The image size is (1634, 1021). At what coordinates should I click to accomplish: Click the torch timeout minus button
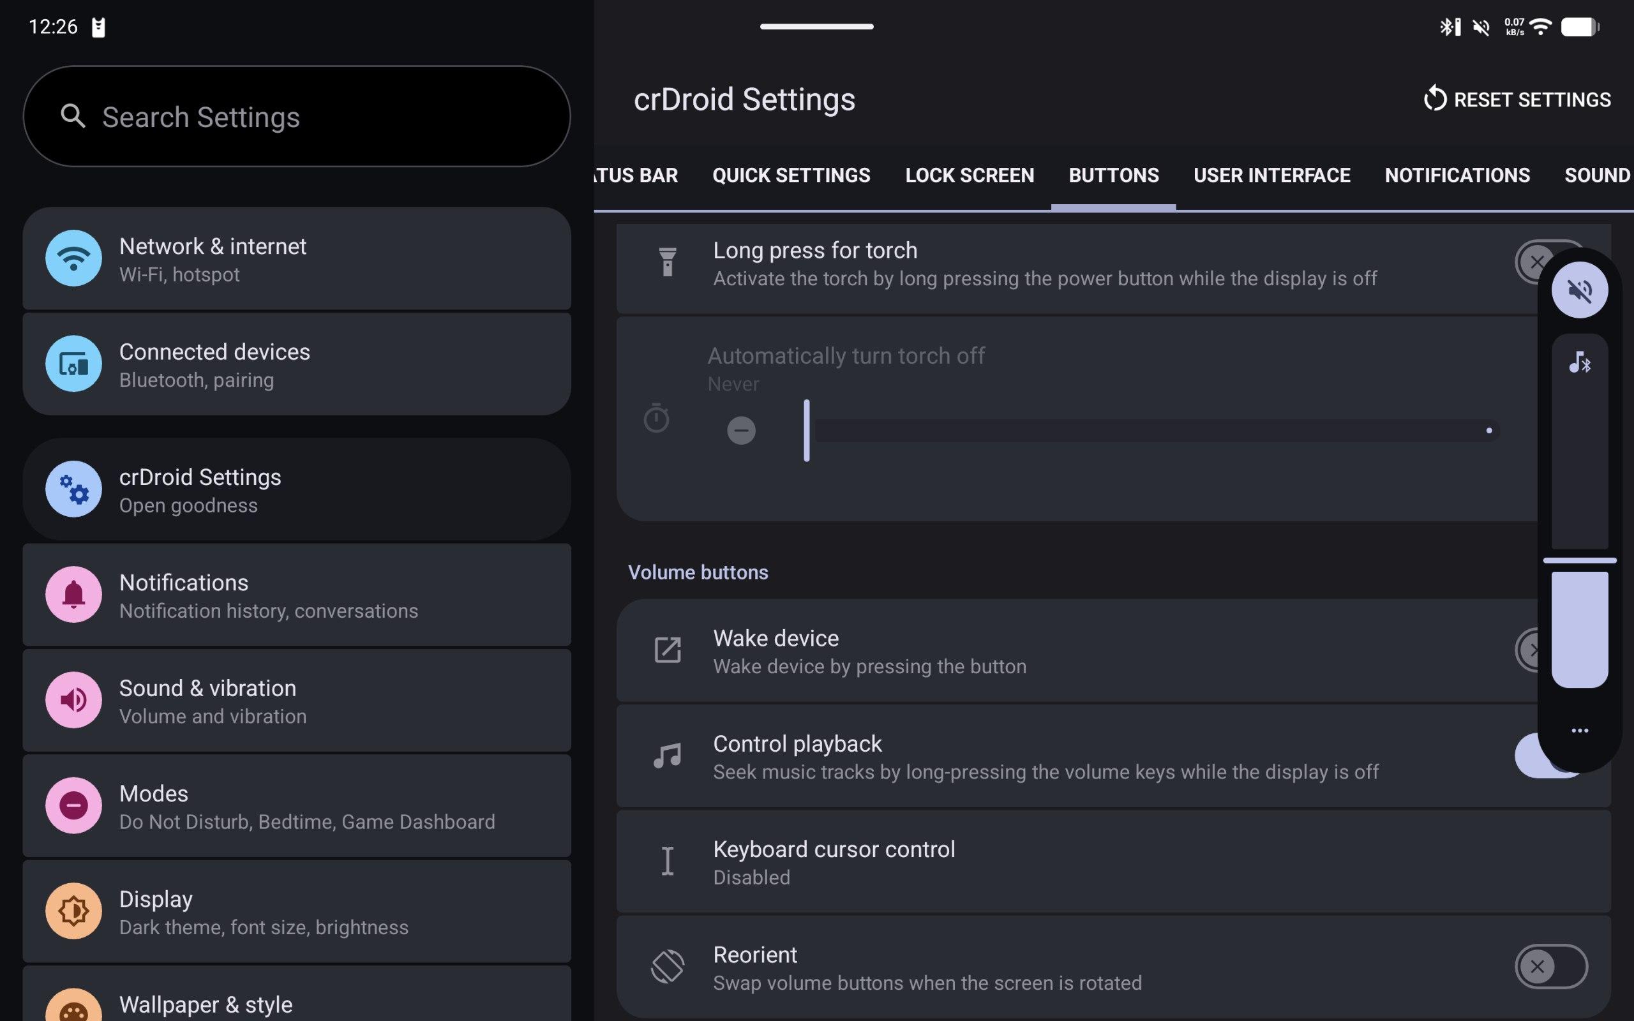[x=740, y=430]
